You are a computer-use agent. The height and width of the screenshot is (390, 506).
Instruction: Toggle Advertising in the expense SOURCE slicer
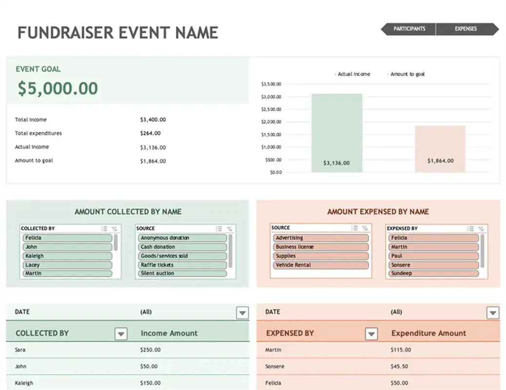click(320, 237)
